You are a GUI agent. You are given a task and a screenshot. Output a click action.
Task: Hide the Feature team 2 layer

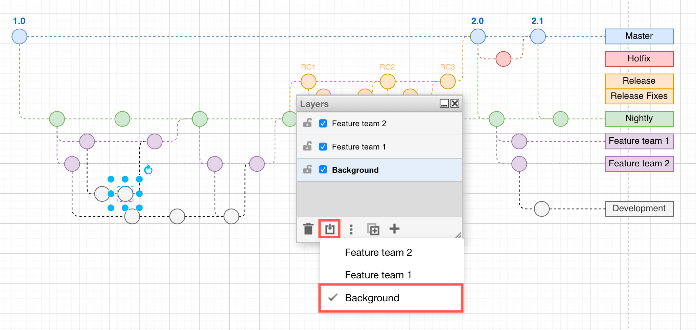(x=323, y=123)
